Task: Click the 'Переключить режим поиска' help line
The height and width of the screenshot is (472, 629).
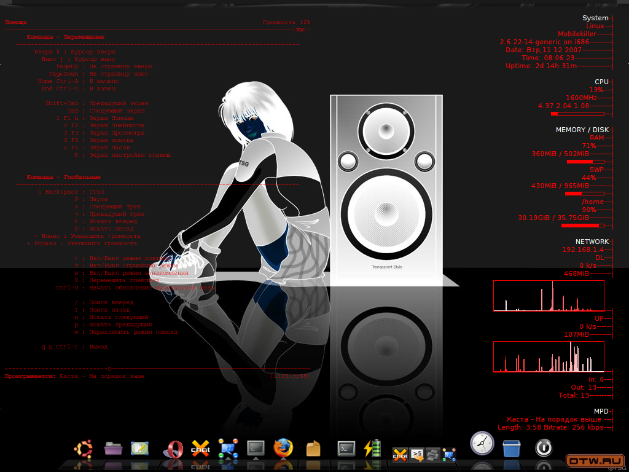Action: pos(126,332)
